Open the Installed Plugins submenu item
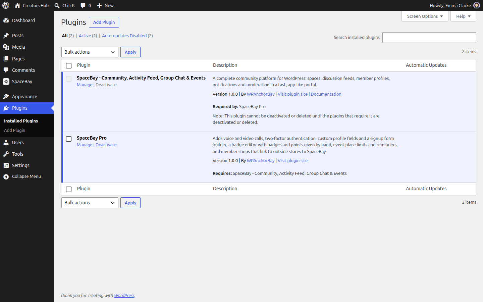483x302 pixels. click(21, 121)
